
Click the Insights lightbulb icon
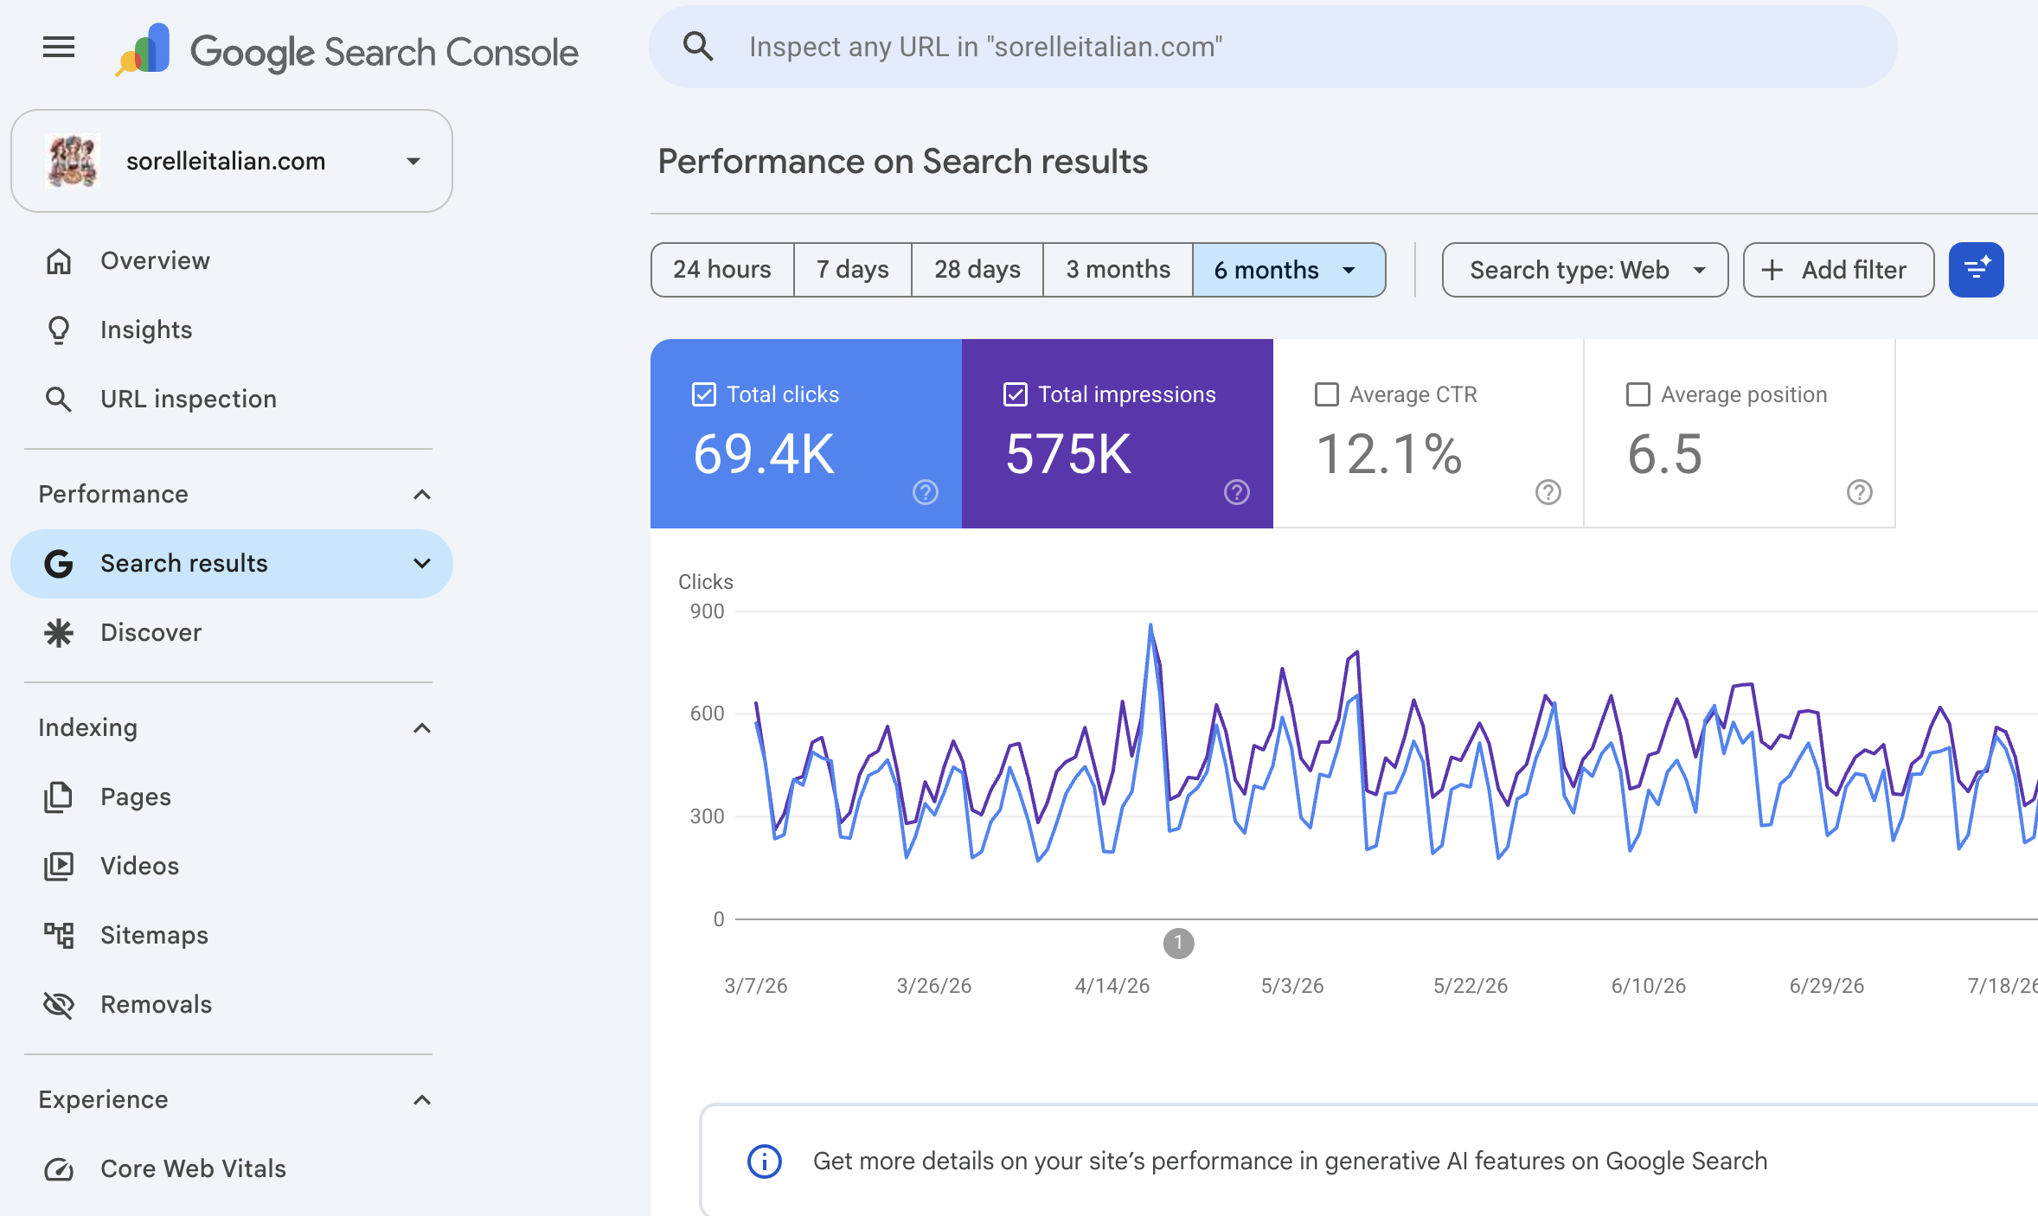pyautogui.click(x=59, y=330)
